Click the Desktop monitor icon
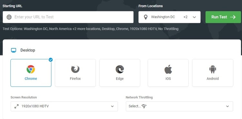The height and width of the screenshot is (119, 242). coord(14,50)
